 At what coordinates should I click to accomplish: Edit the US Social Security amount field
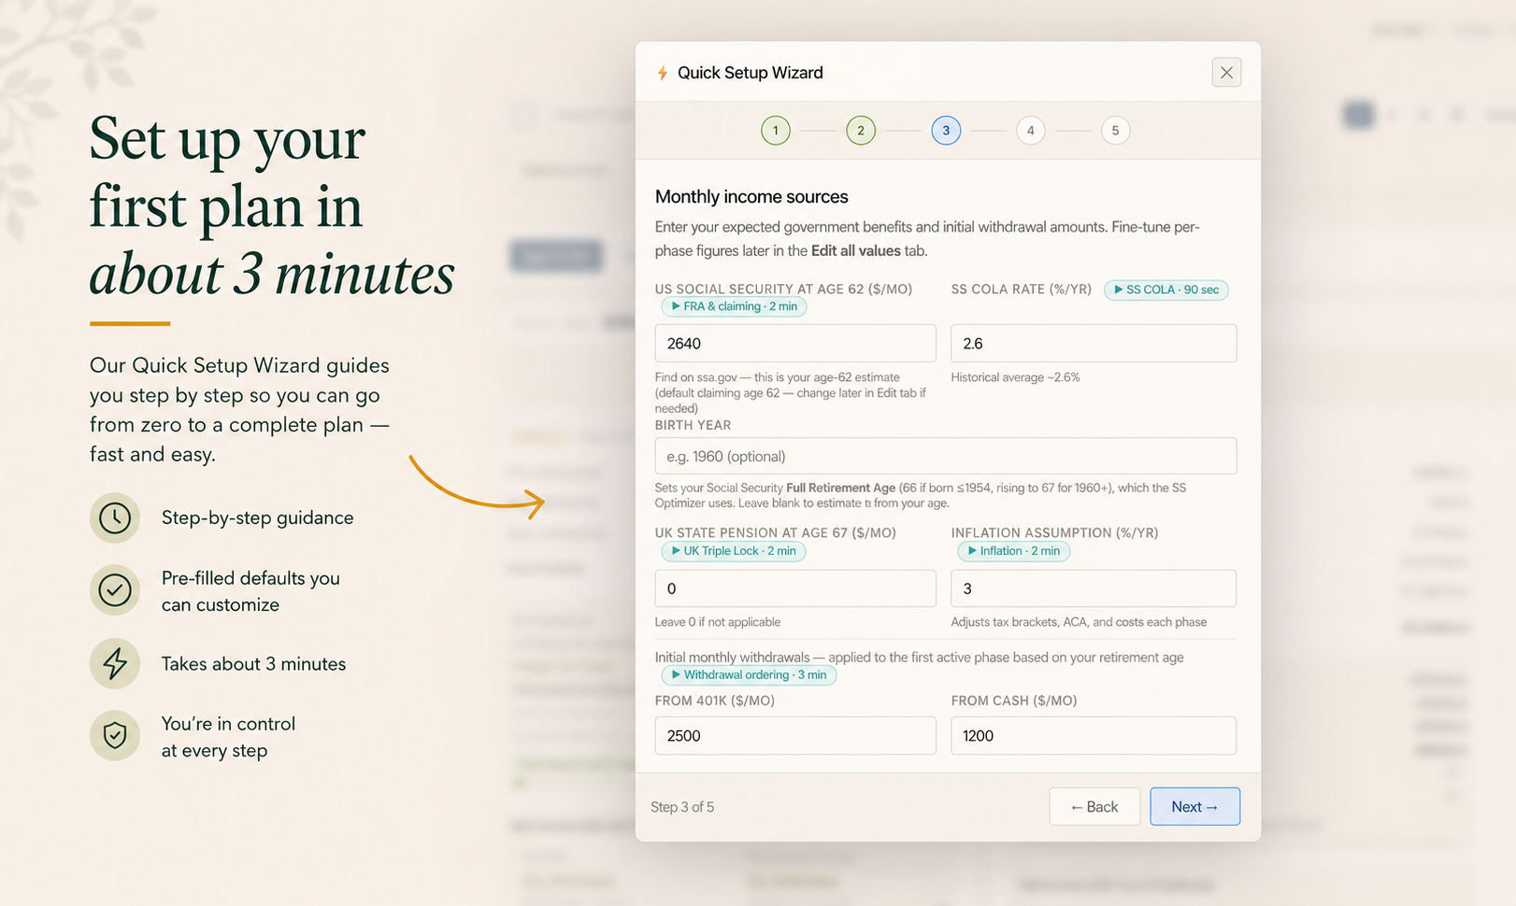pyautogui.click(x=795, y=344)
